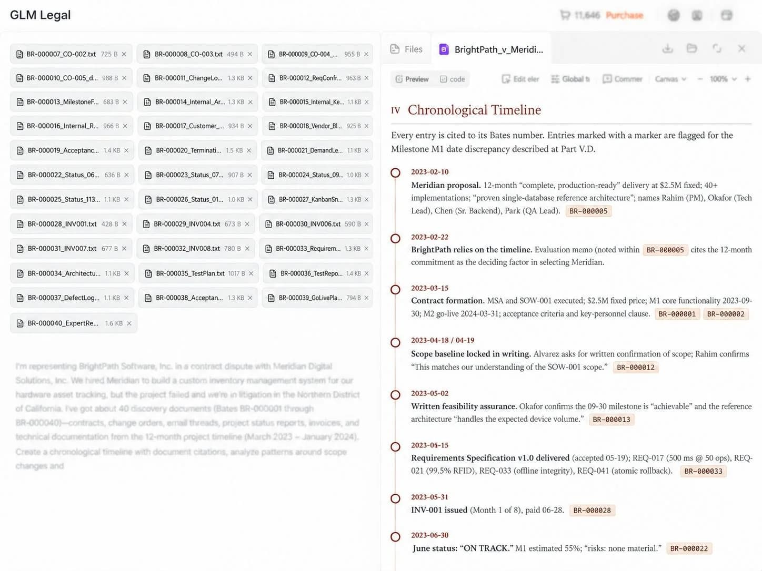Zoom out with the minus button

(700, 79)
